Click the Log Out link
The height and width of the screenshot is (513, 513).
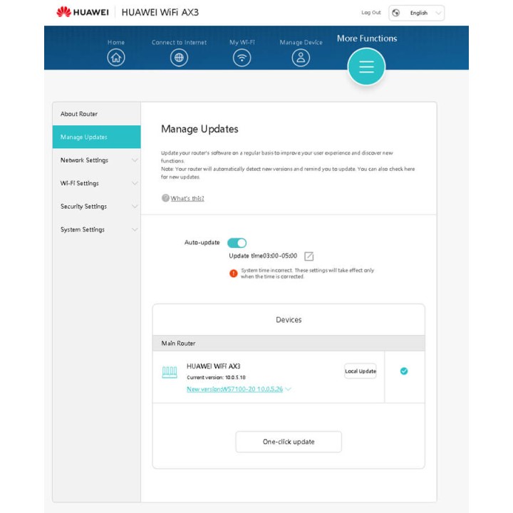coord(371,12)
